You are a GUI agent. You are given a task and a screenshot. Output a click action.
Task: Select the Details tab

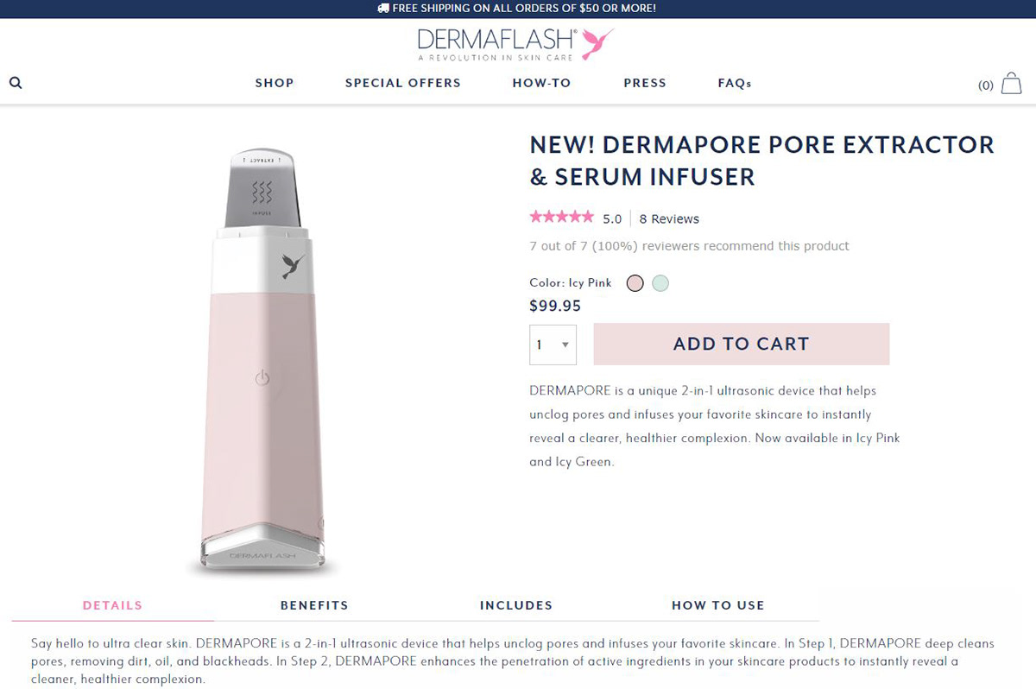click(x=112, y=605)
